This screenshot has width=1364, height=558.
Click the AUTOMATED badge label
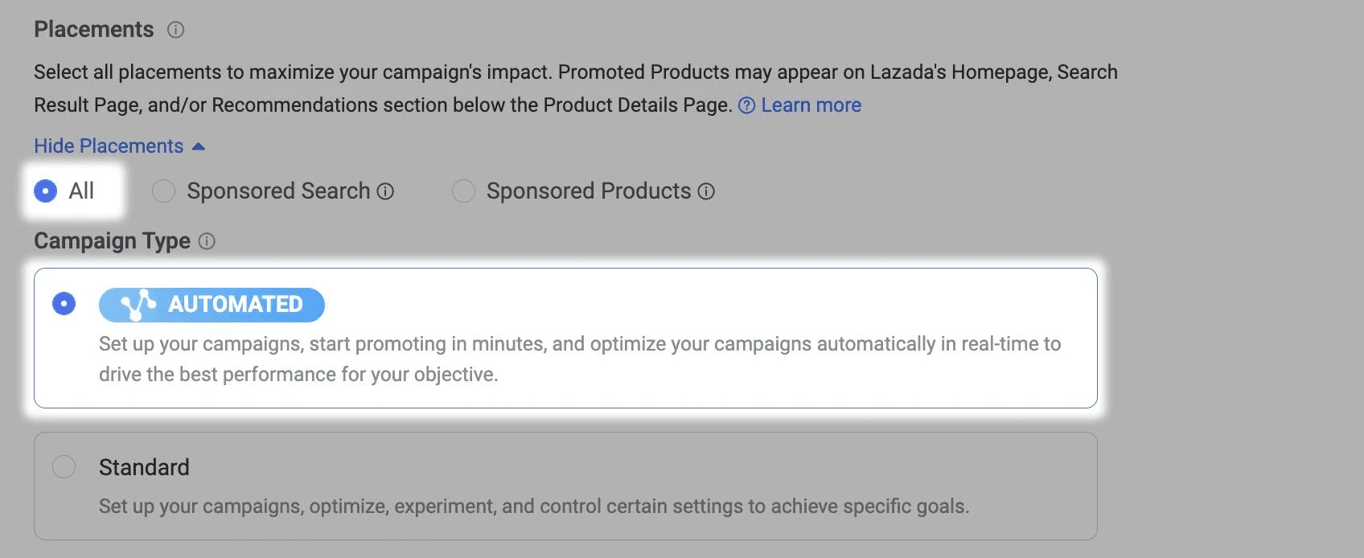[235, 305]
